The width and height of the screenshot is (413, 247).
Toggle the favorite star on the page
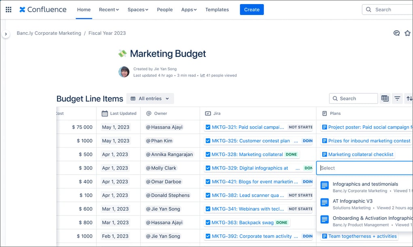pos(408,33)
